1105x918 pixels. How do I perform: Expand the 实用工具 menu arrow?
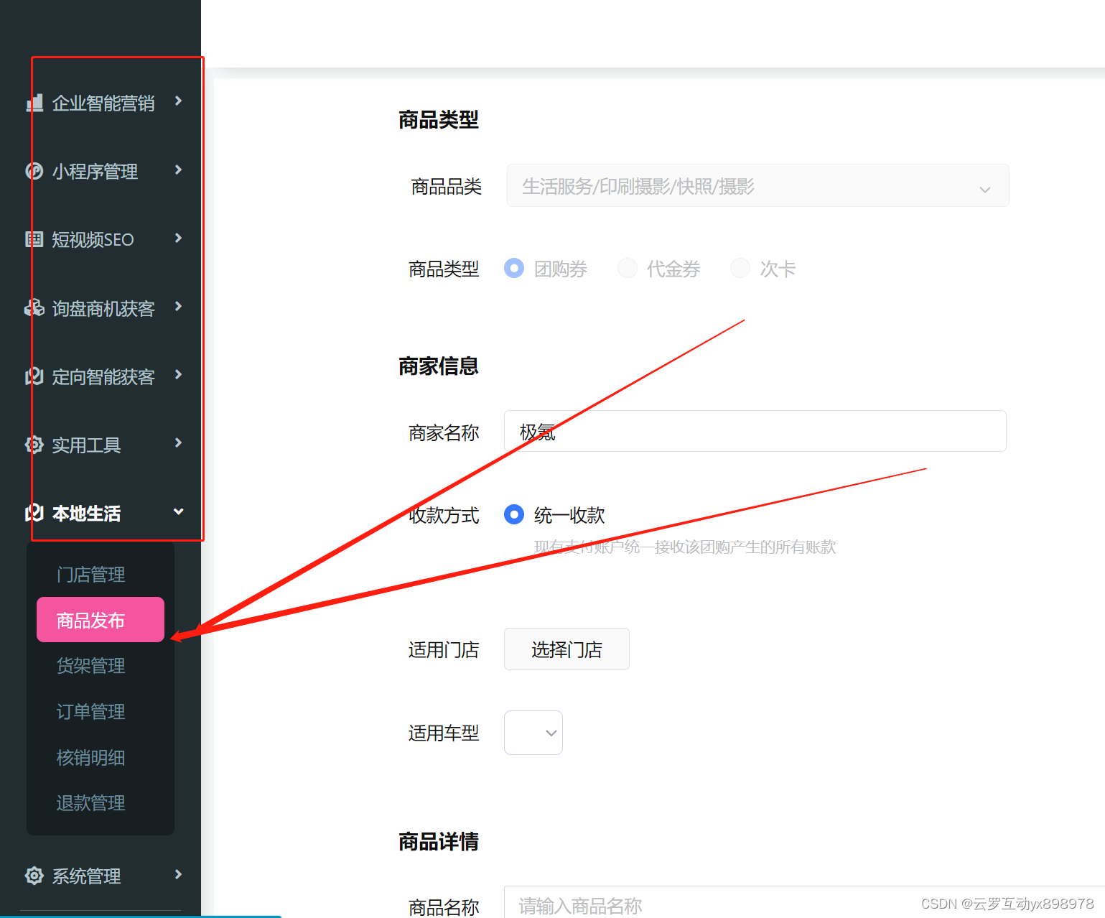click(x=179, y=442)
